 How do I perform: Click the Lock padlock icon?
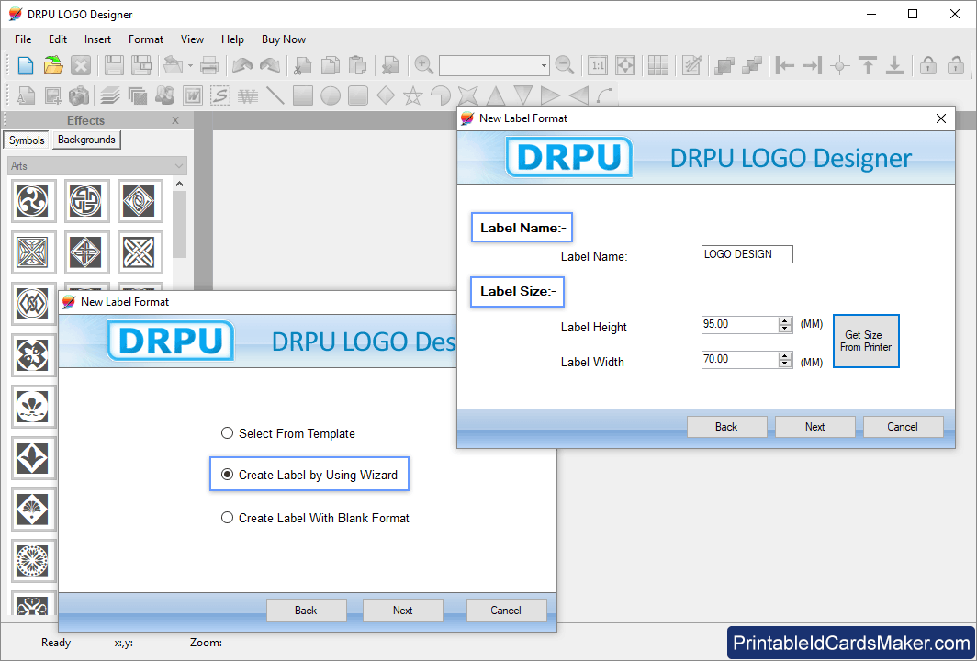point(928,65)
